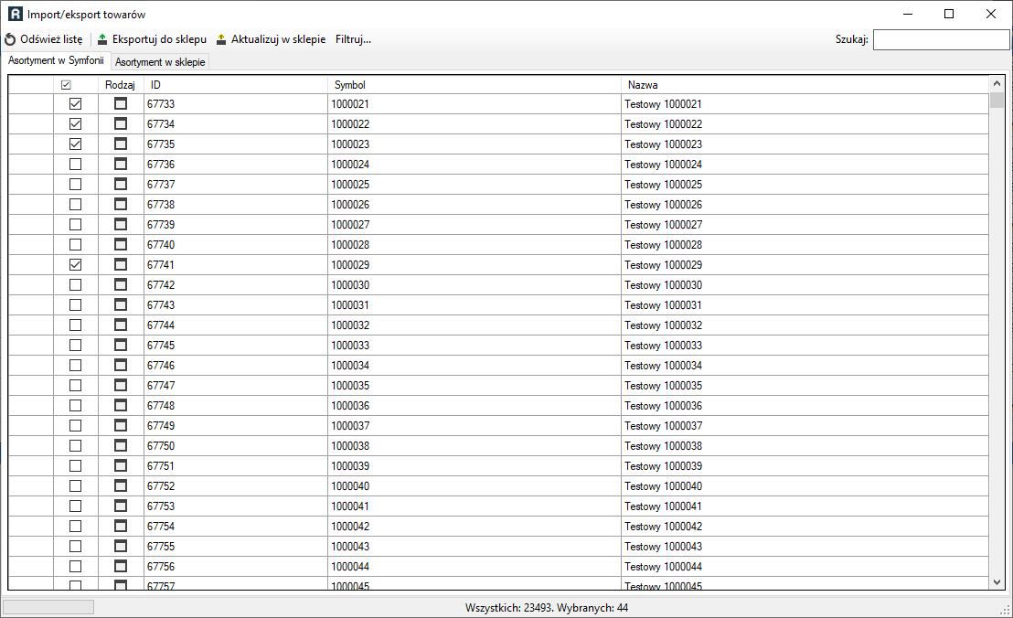Viewport: 1013px width, 618px height.
Task: Click Rodzaj icon in row 67742
Action: point(121,284)
